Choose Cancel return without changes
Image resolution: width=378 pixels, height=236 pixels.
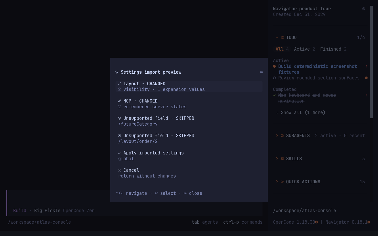[x=189, y=173]
